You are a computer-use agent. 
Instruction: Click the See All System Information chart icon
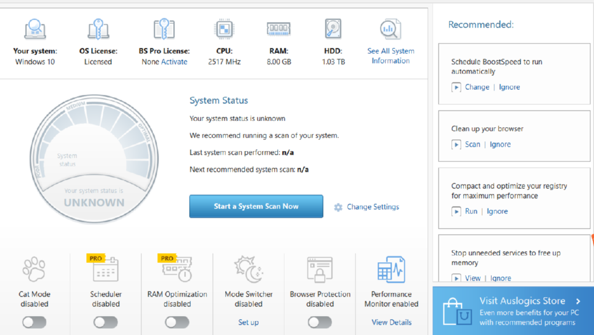[x=390, y=29]
